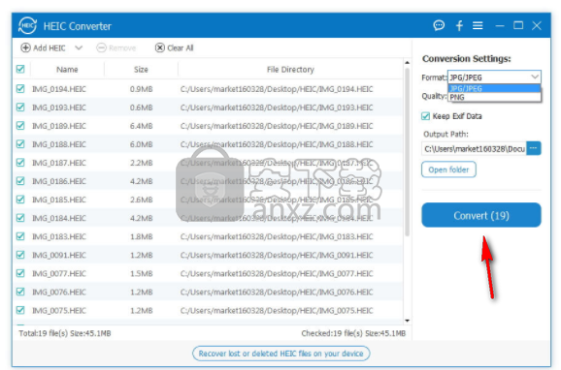561x370 pixels.
Task: Toggle the select-all header checkbox
Action: (20, 69)
